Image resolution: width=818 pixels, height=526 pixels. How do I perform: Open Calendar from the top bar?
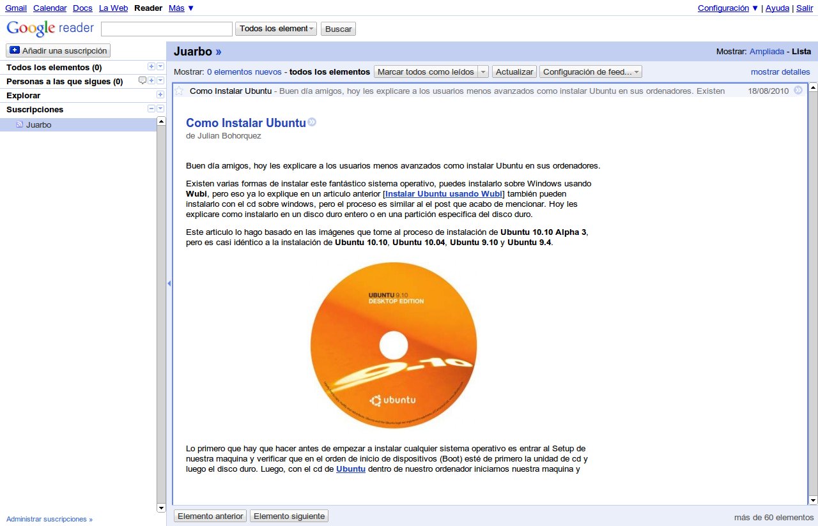49,8
